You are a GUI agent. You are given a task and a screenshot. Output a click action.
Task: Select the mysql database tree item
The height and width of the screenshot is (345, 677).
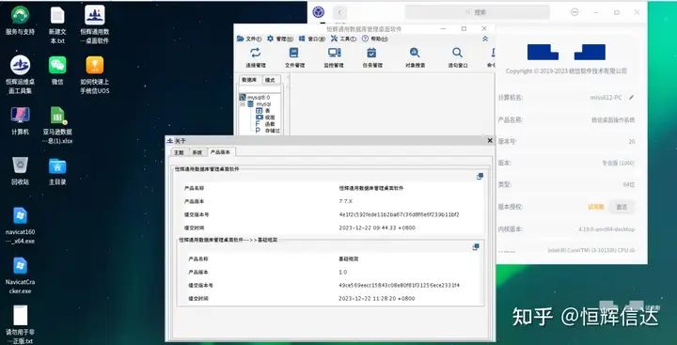coord(260,104)
